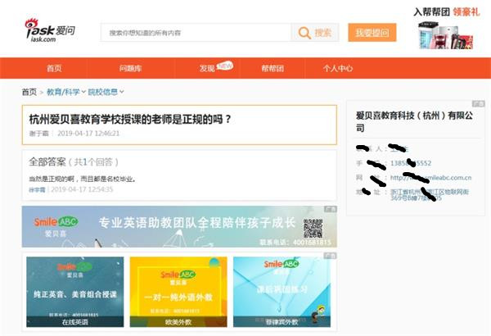Click the NEW badge beside 发现

tap(225, 66)
